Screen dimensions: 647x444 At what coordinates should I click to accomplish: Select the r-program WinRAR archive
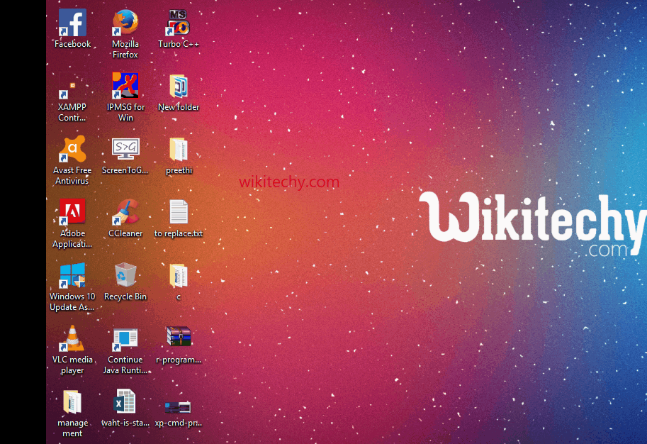[179, 338]
